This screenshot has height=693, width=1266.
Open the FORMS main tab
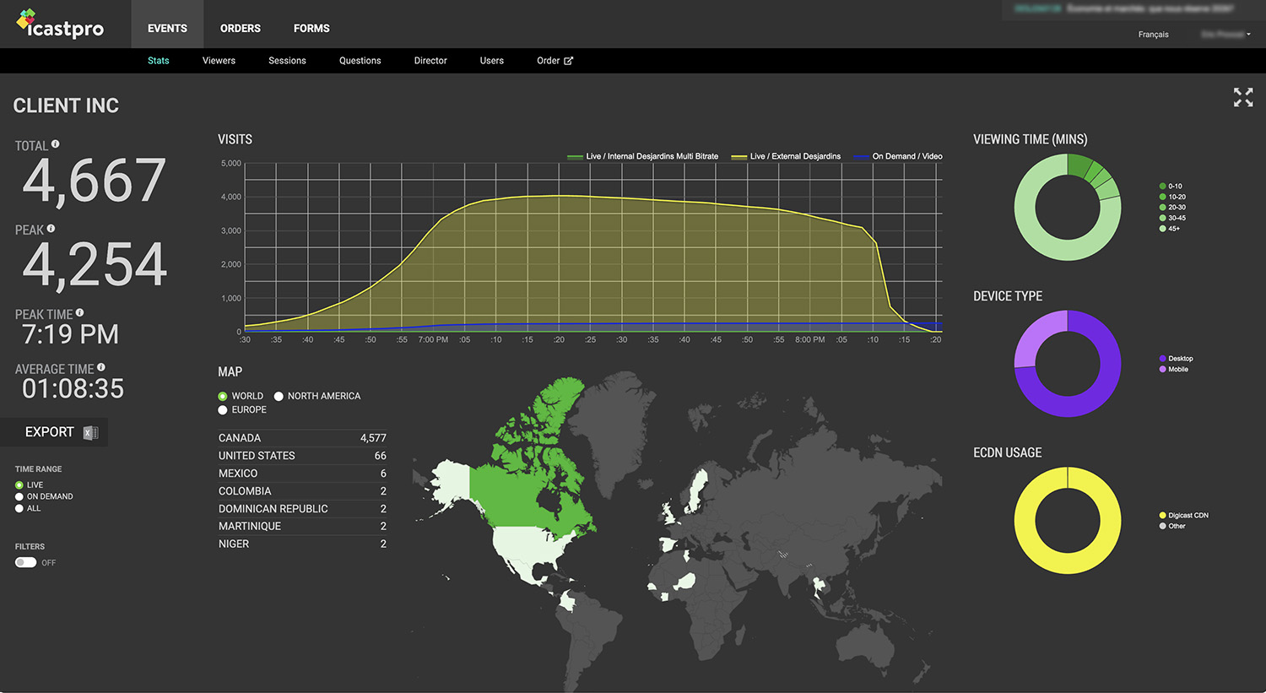[311, 28]
